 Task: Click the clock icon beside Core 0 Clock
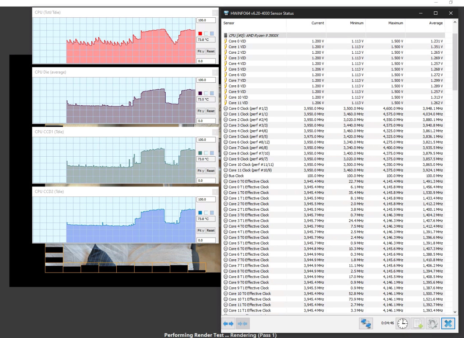[x=226, y=108]
